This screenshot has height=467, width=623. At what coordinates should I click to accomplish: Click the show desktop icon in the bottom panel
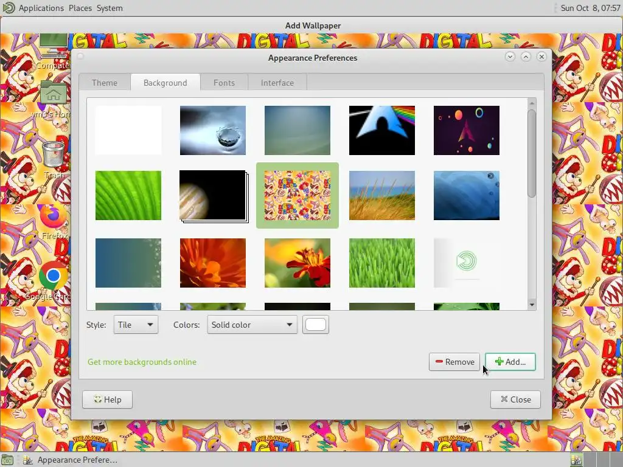tap(7, 460)
